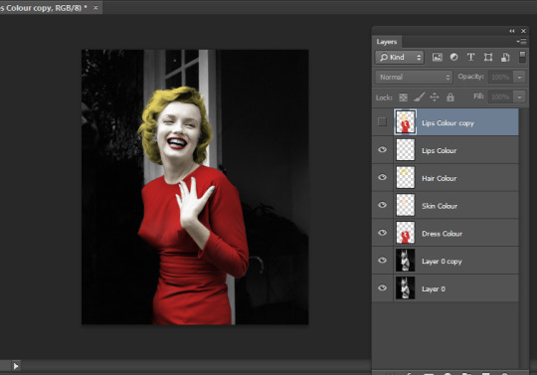The height and width of the screenshot is (375, 537).
Task: Click the Lips Colour copy layer thumbnail
Action: coord(406,122)
